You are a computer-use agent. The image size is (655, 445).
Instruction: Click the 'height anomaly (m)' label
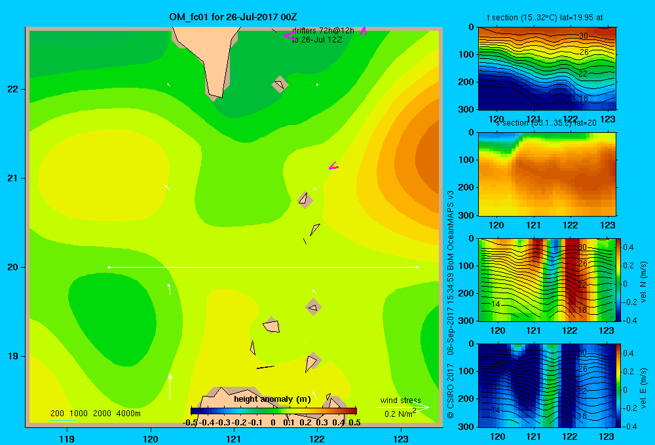coord(272,399)
